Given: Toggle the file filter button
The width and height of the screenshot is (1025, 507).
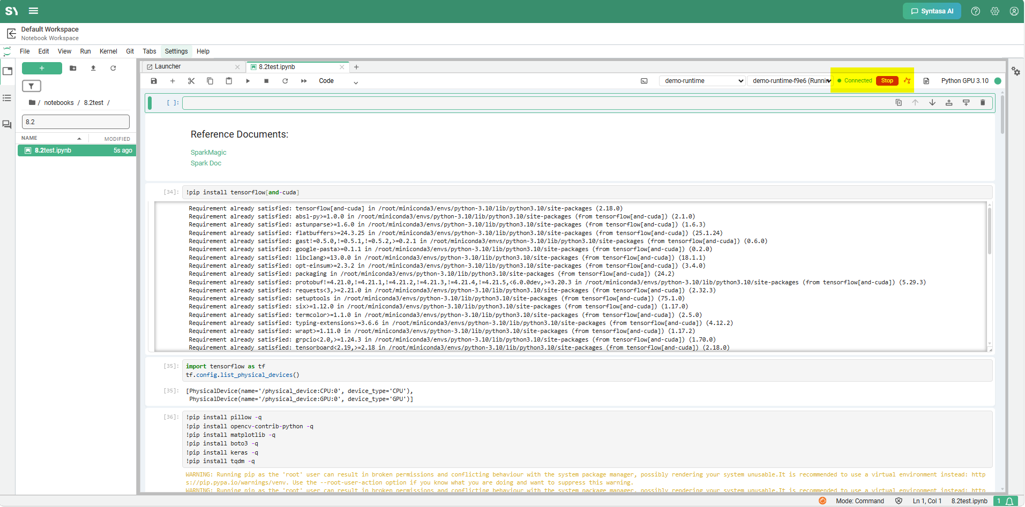Looking at the screenshot, I should 31,86.
